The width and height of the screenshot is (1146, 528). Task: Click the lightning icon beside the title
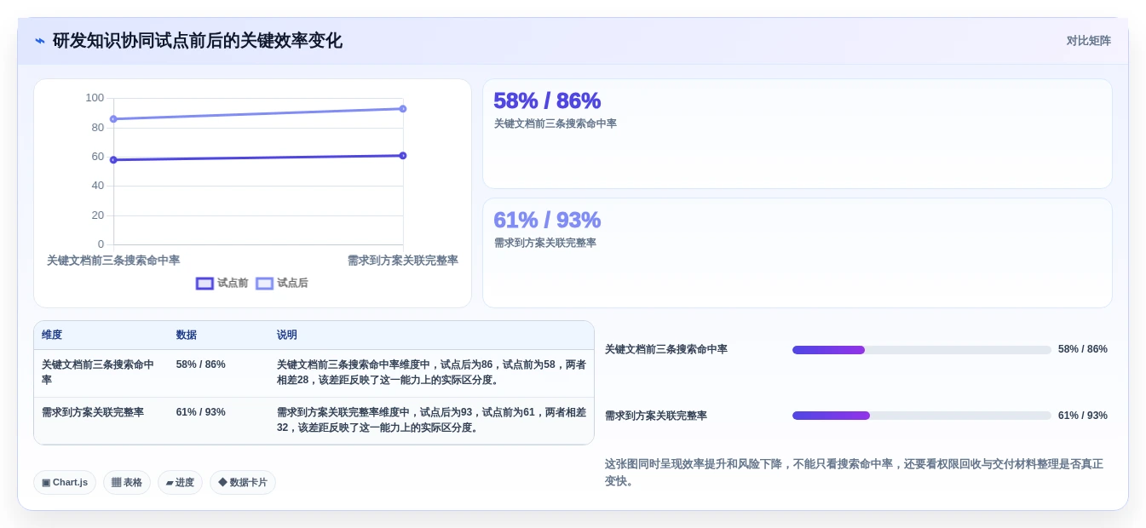click(x=40, y=41)
